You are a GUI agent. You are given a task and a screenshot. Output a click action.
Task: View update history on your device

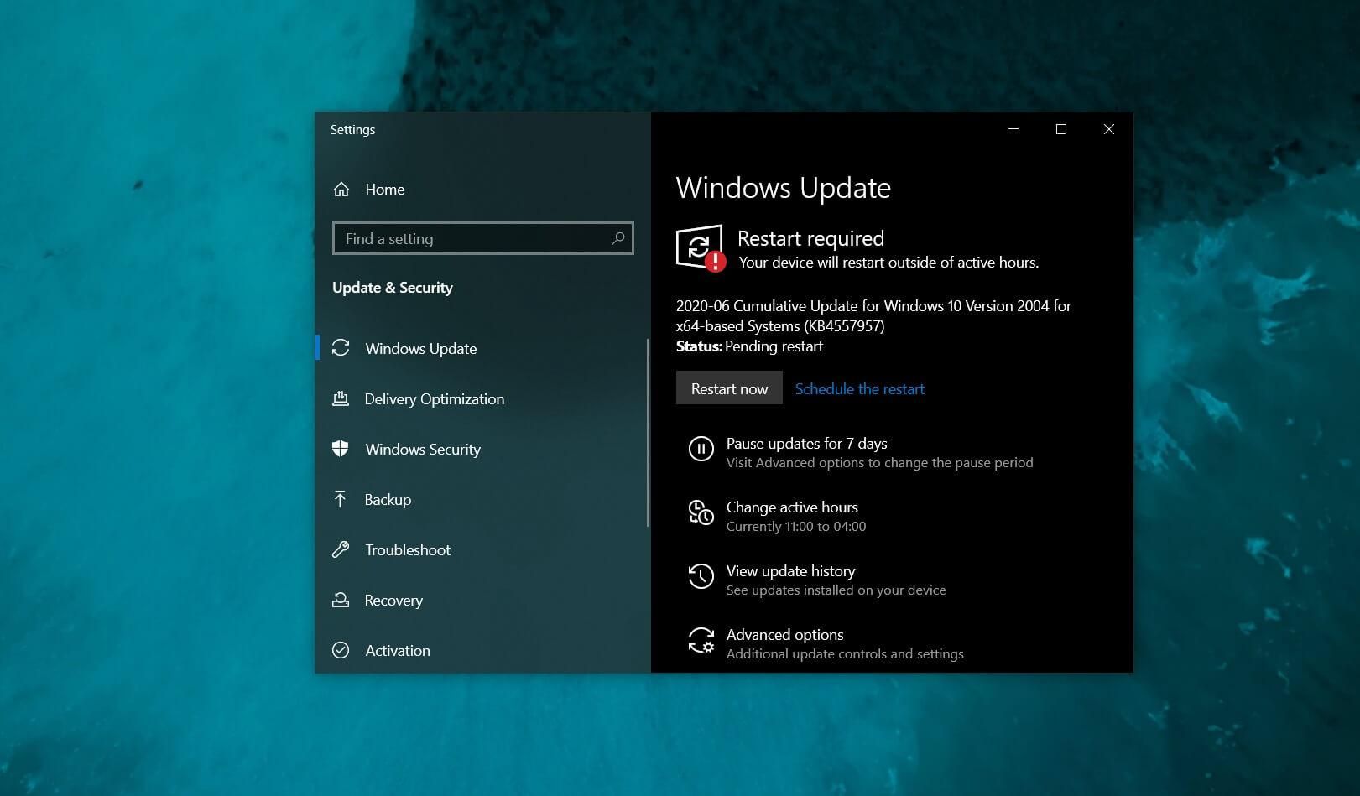click(790, 570)
